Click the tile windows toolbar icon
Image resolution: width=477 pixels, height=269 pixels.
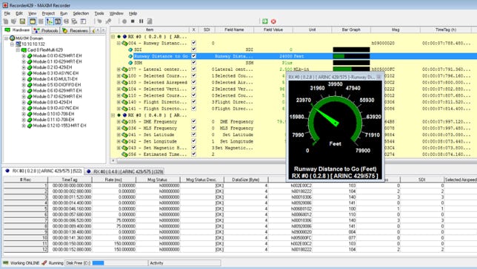click(66, 21)
